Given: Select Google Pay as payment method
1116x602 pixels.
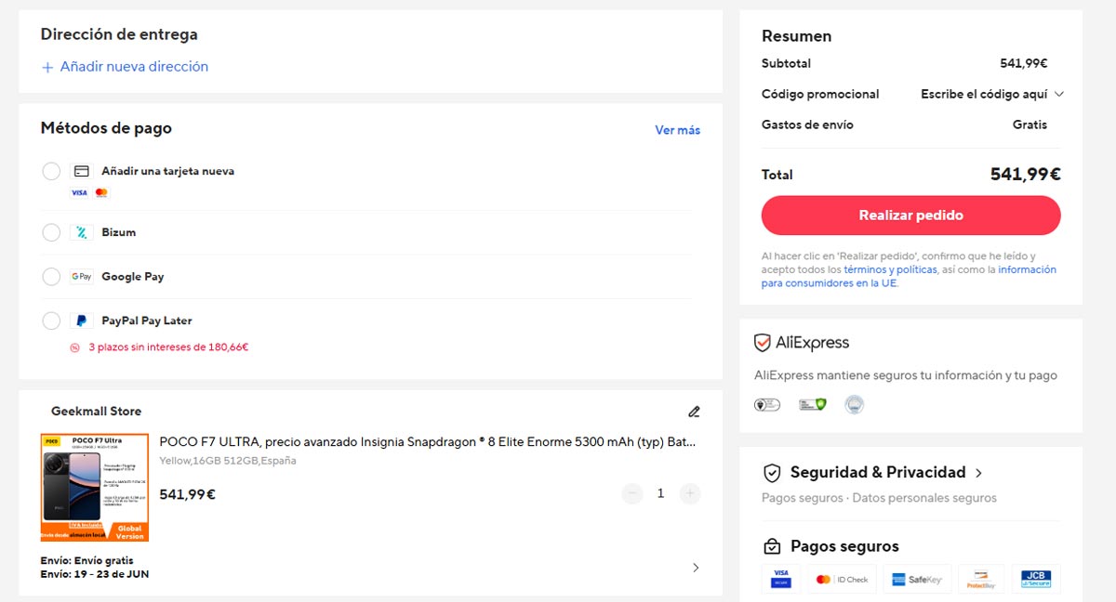Looking at the screenshot, I should (x=51, y=276).
